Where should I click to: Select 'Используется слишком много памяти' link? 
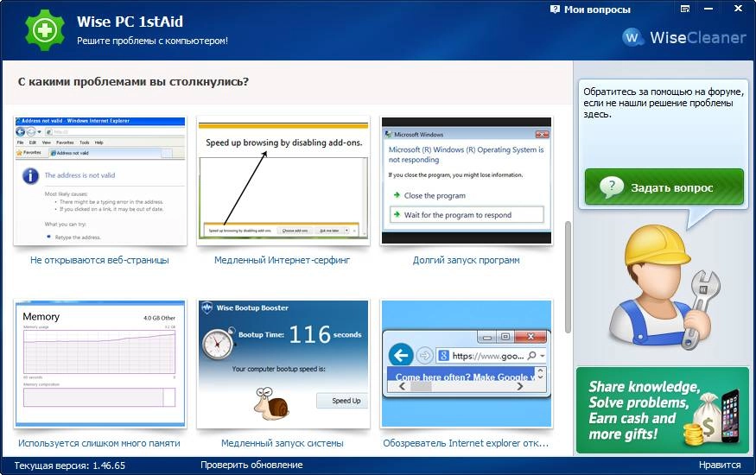point(99,443)
